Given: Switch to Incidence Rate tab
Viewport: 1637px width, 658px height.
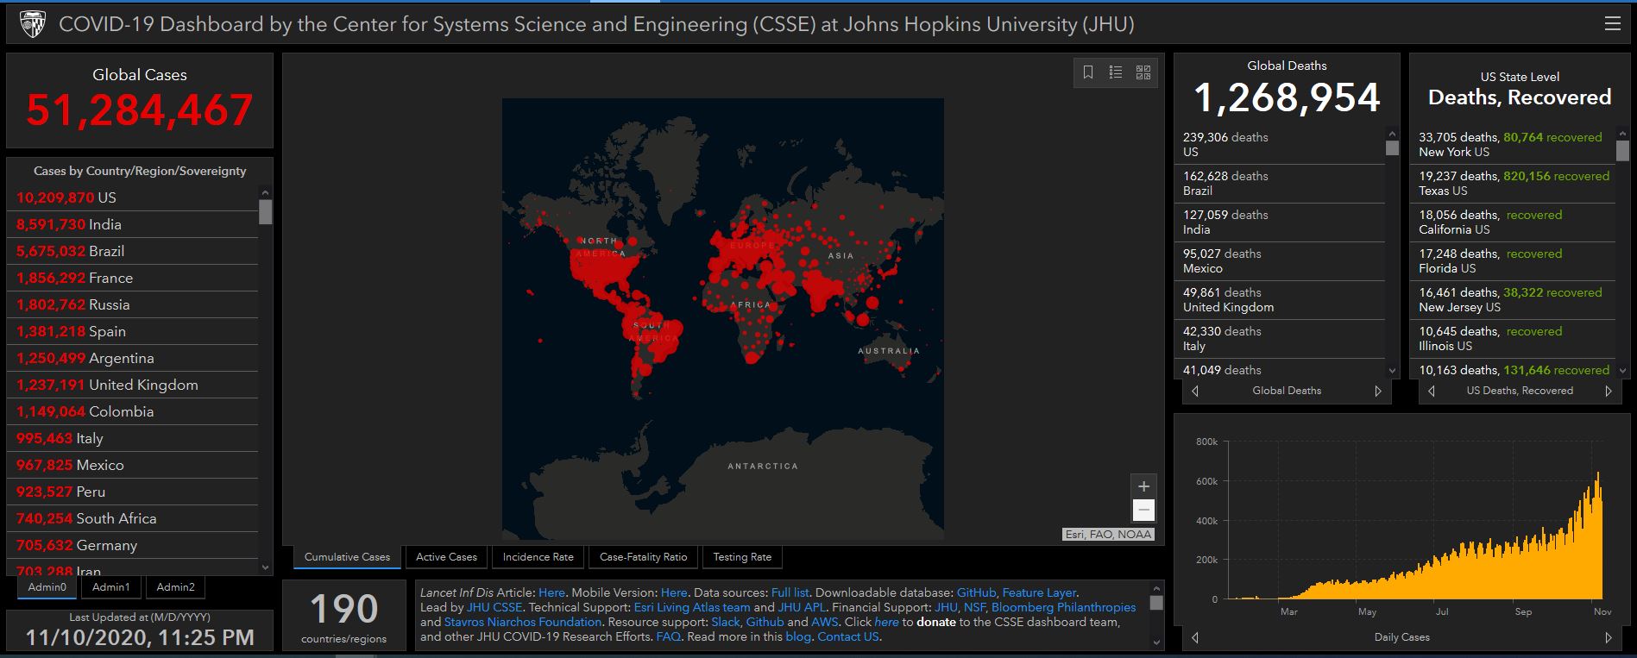Looking at the screenshot, I should pos(538,557).
